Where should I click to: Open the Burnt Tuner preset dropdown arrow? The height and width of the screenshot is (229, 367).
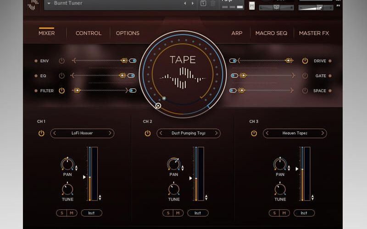(x=49, y=3)
